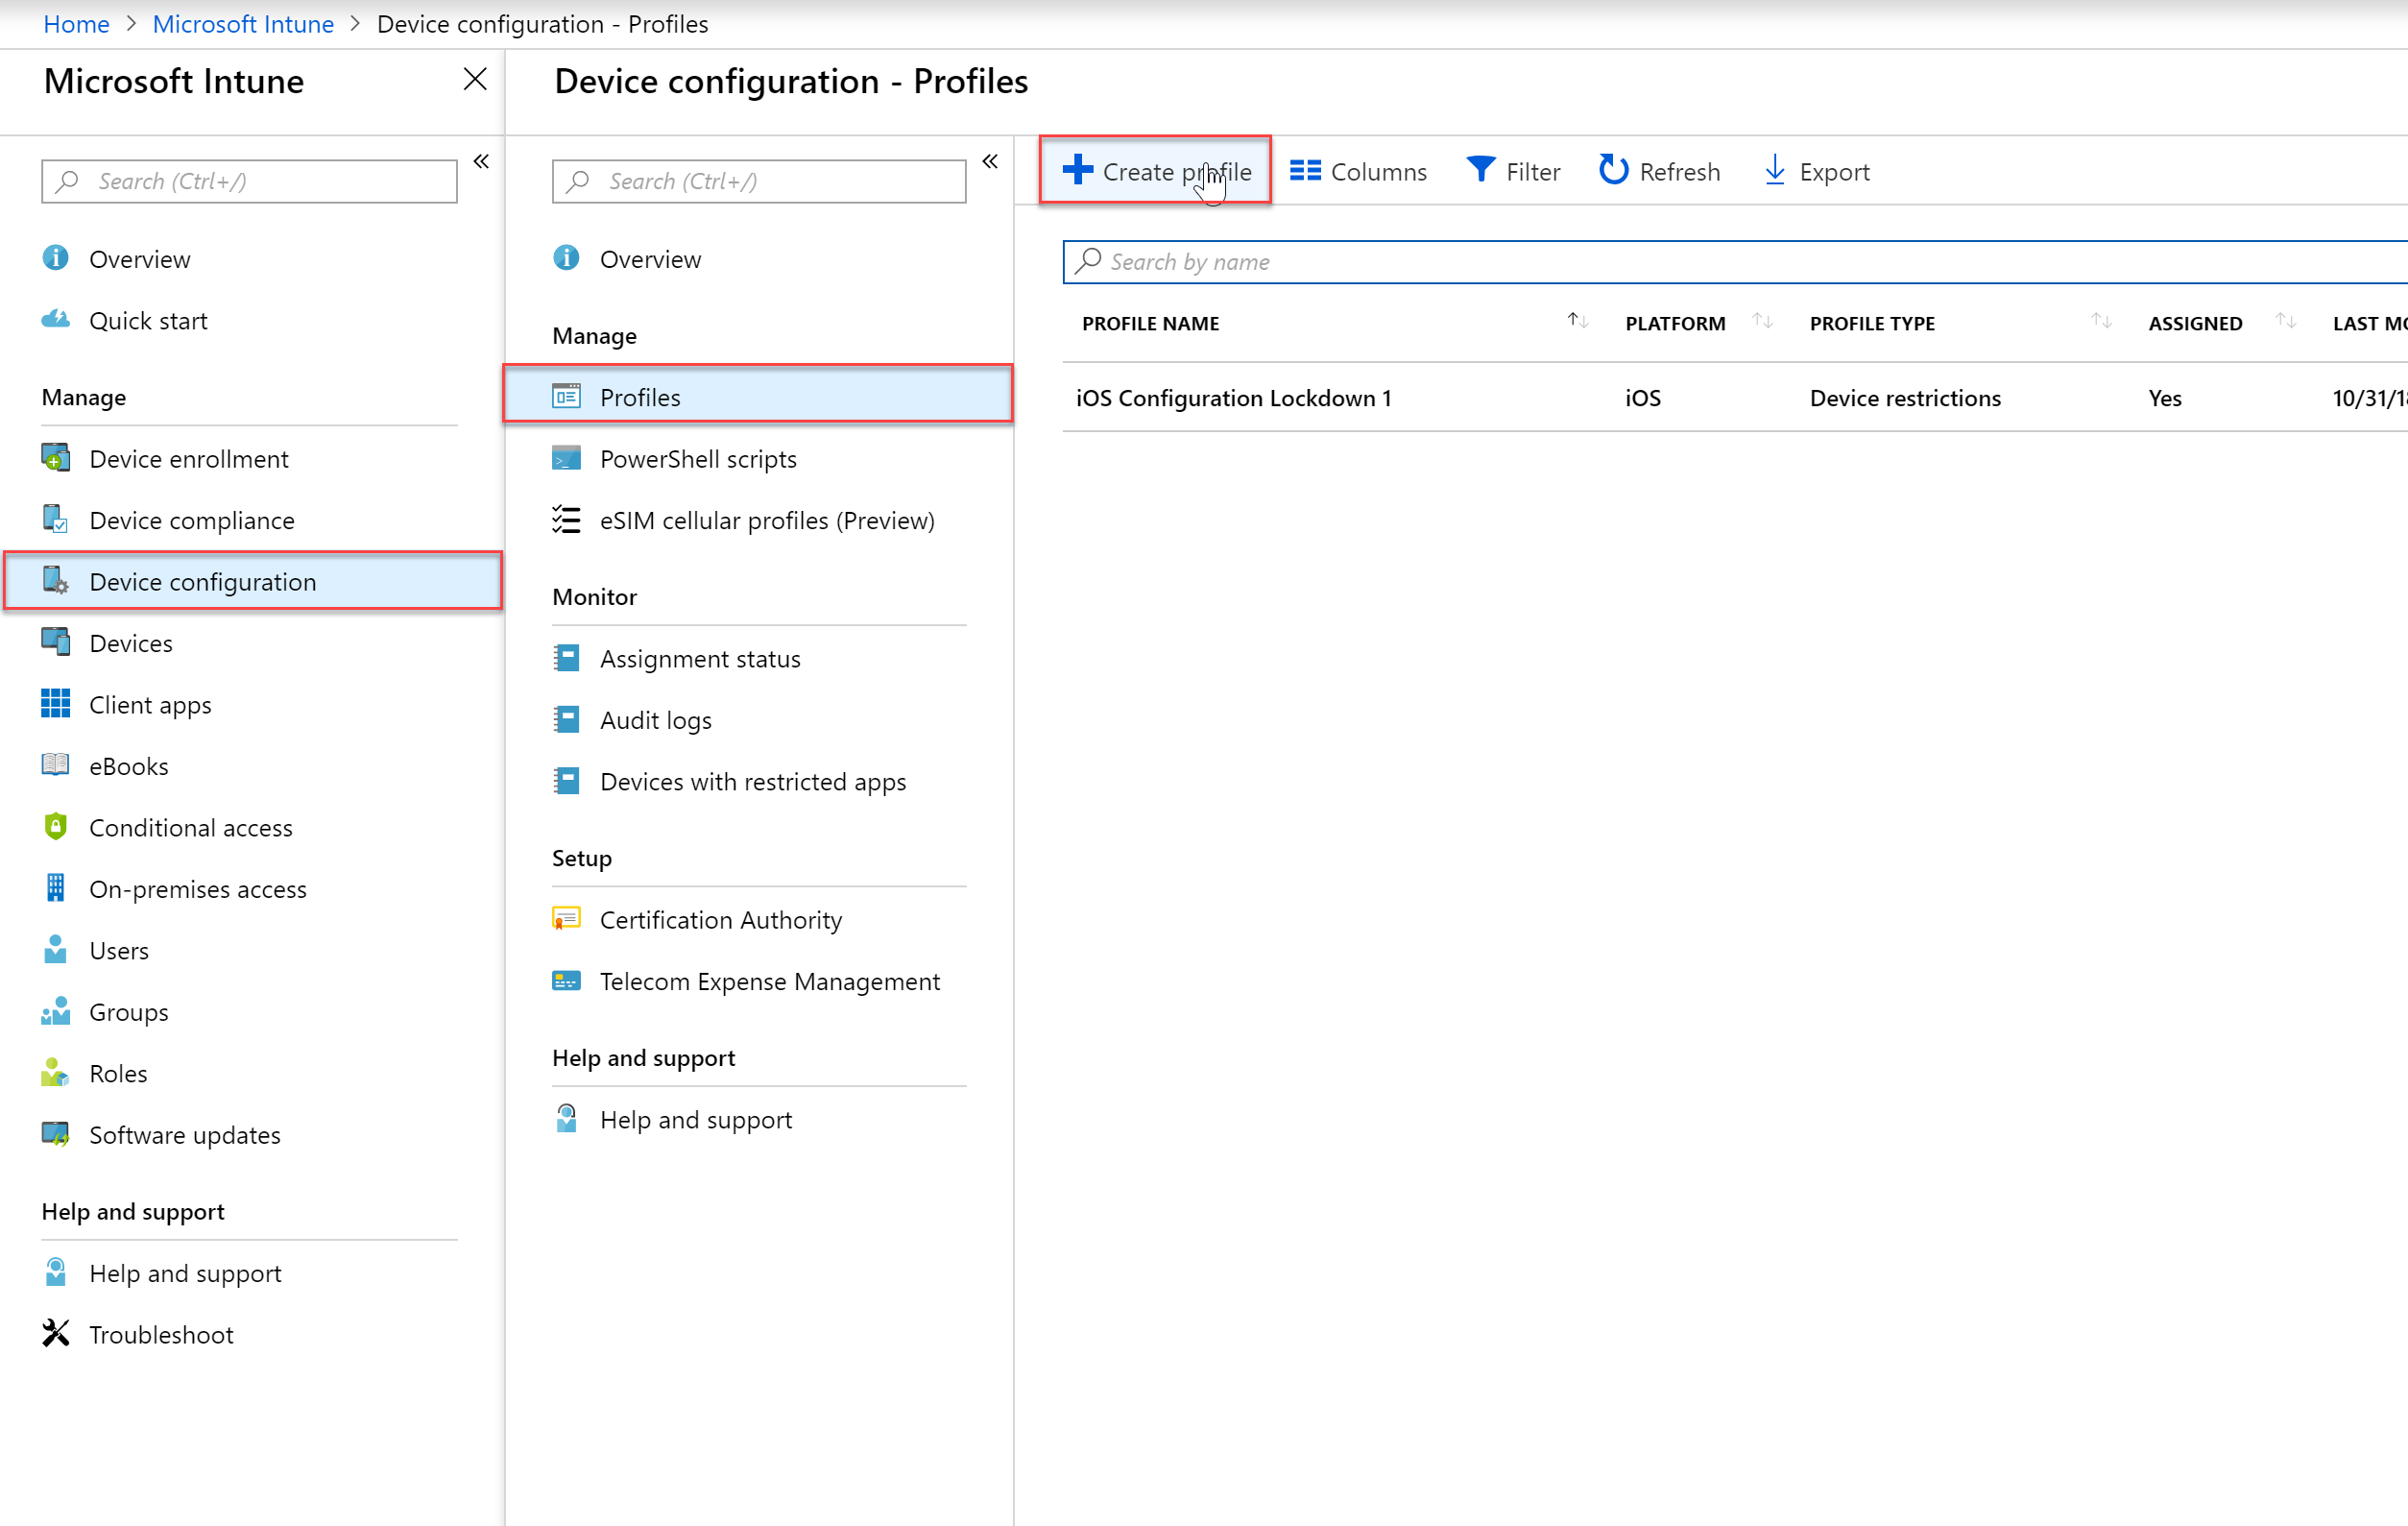Collapse the Microsoft Intune sidebar
This screenshot has width=2408, height=1526.
click(481, 161)
